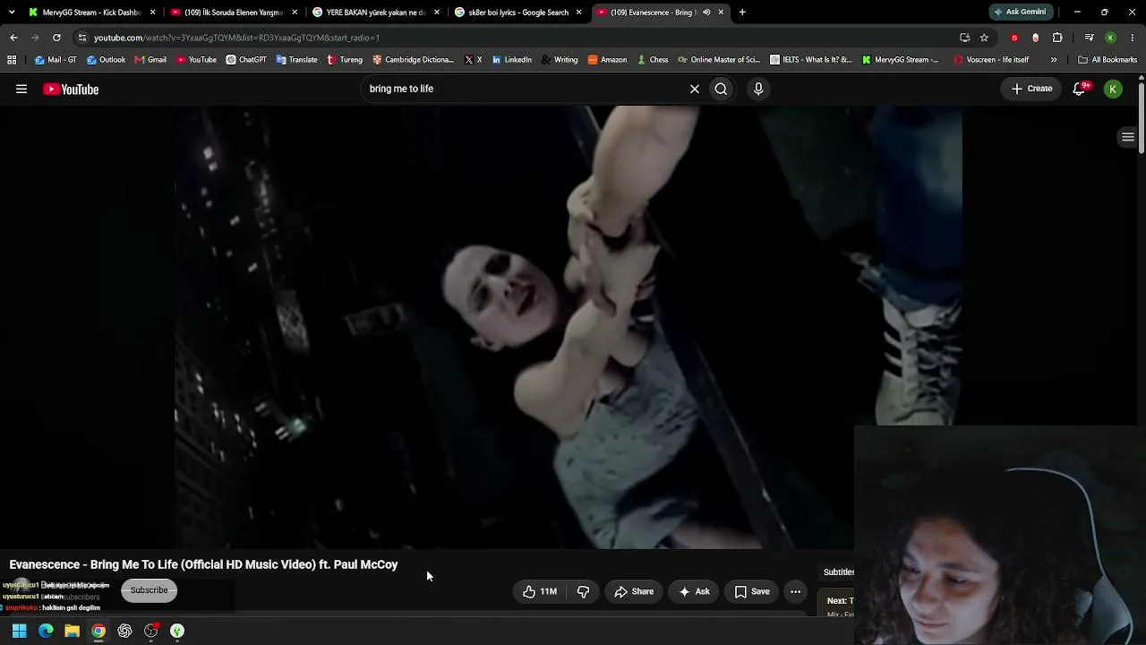Switch to the YERE BAKAN yürek yakan tab
Viewport: 1146px width, 645px height.
click(374, 13)
